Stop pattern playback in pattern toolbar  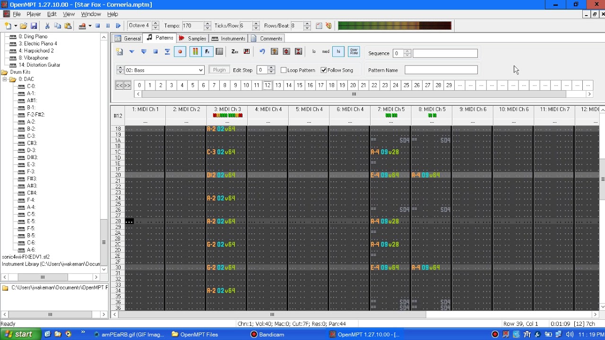coord(156,51)
